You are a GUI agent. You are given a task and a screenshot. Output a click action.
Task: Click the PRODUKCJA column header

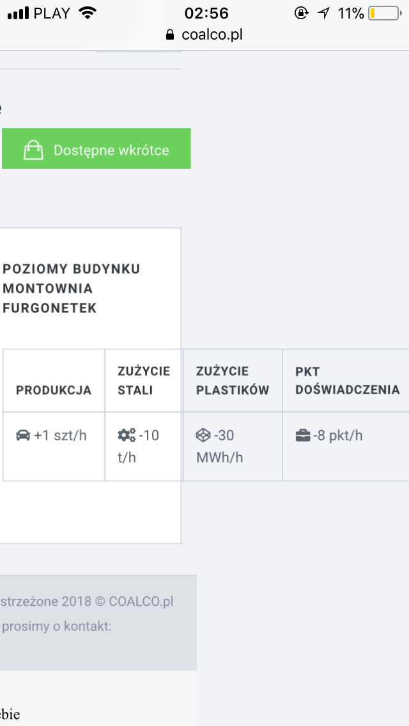click(54, 390)
